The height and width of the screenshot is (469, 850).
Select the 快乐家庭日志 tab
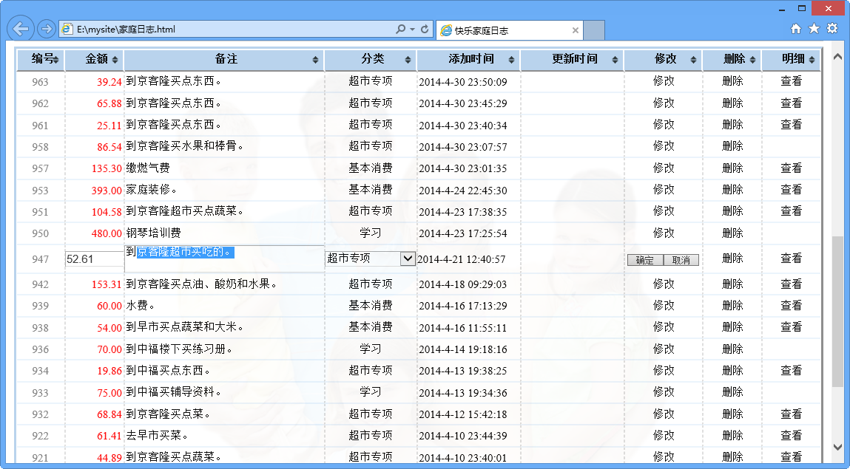pyautogui.click(x=509, y=30)
